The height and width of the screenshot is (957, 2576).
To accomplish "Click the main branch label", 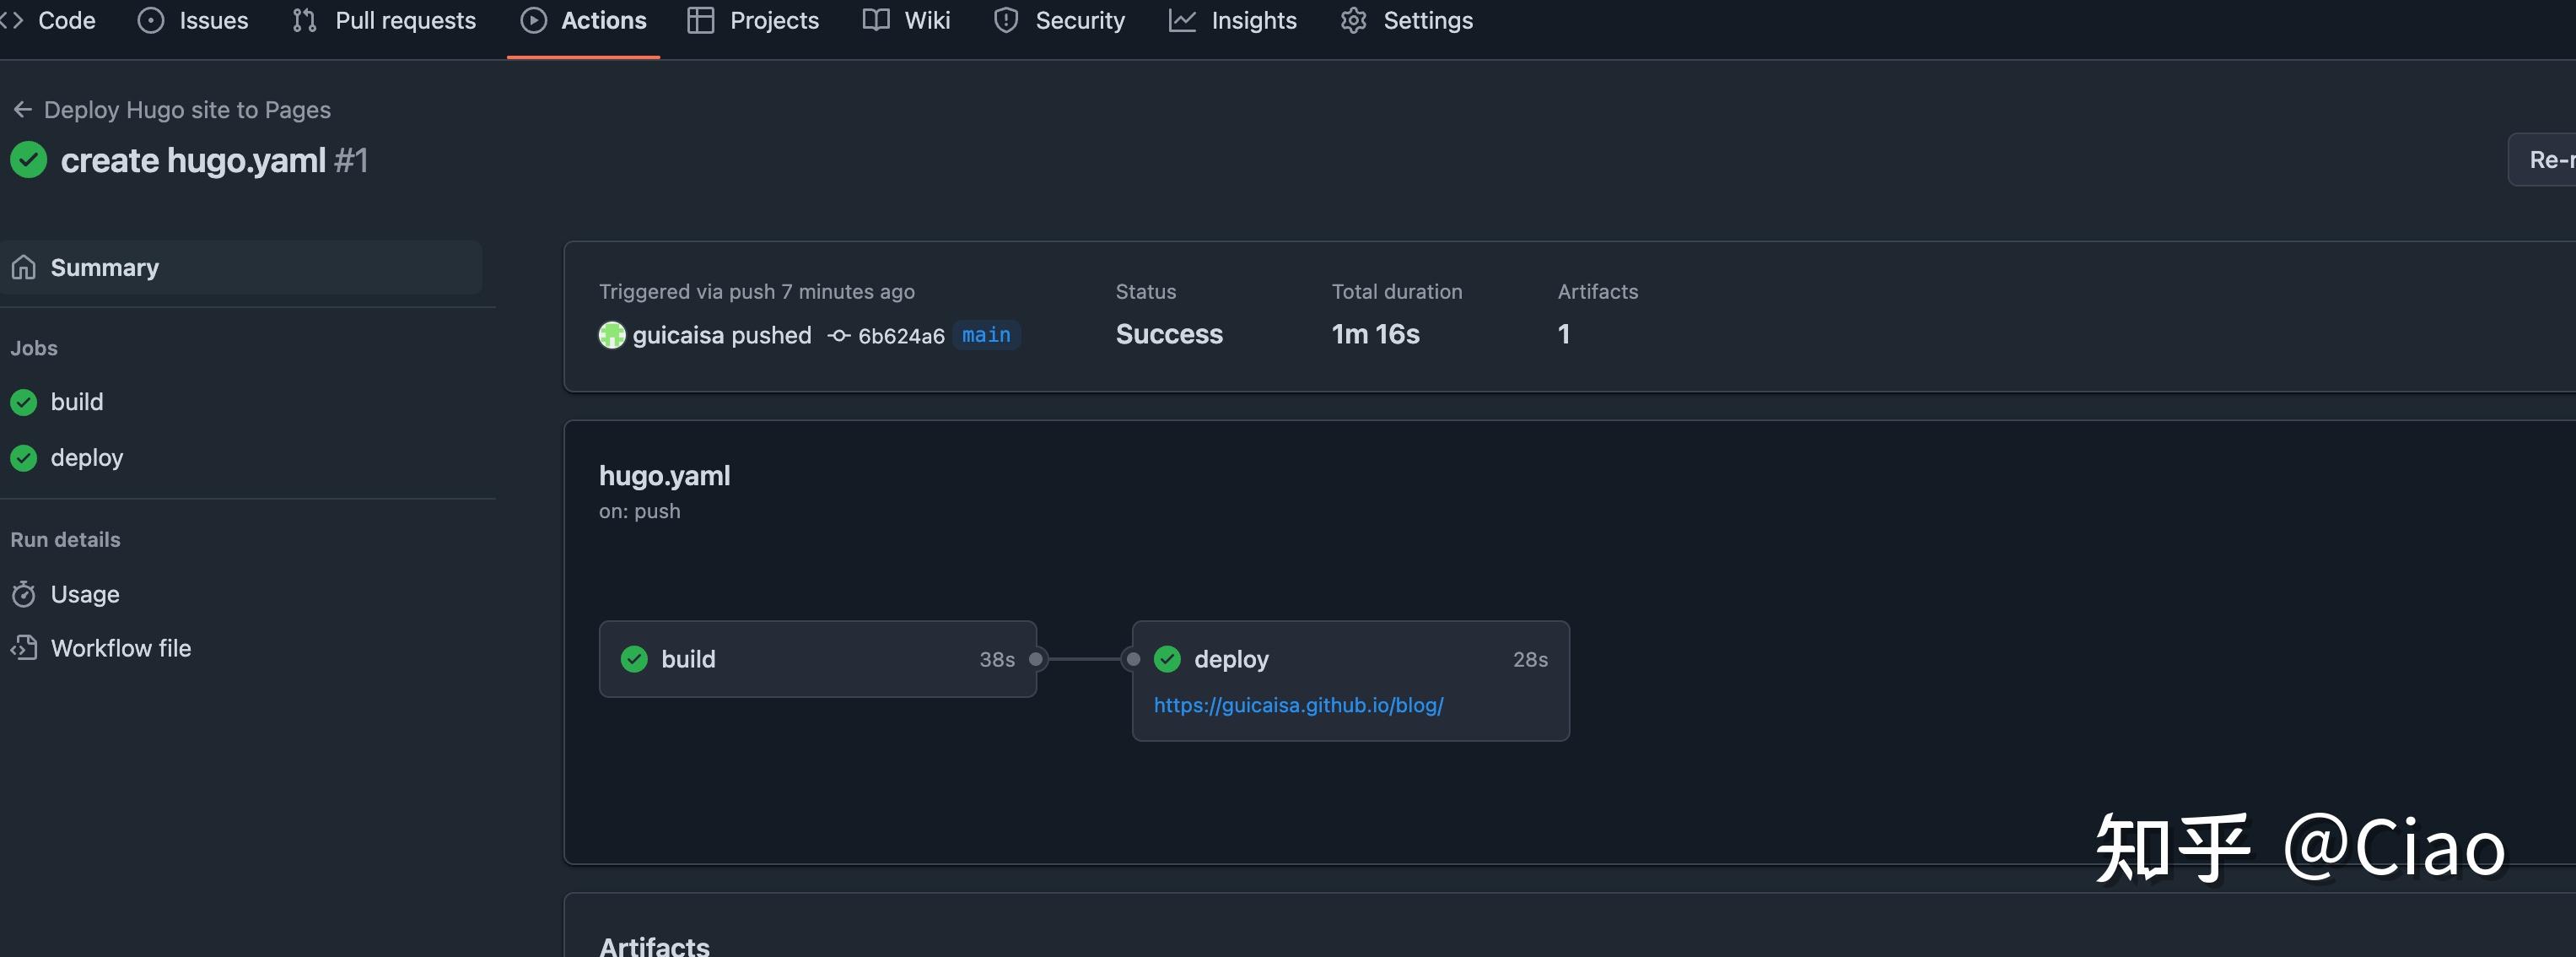I will point(986,335).
